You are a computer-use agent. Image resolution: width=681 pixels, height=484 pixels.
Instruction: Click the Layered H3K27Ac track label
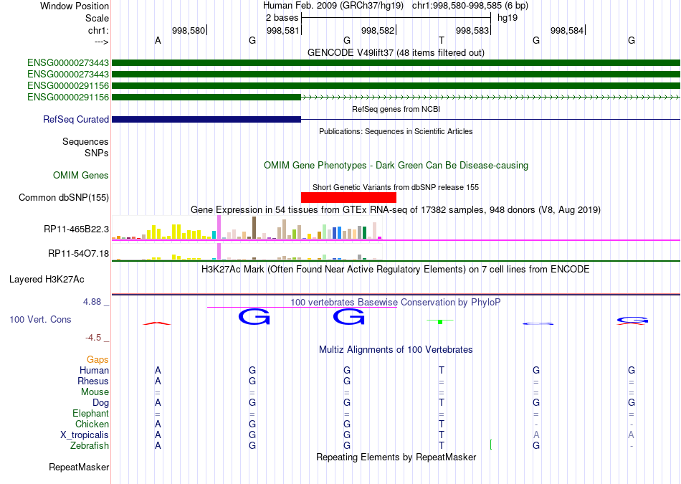click(47, 280)
